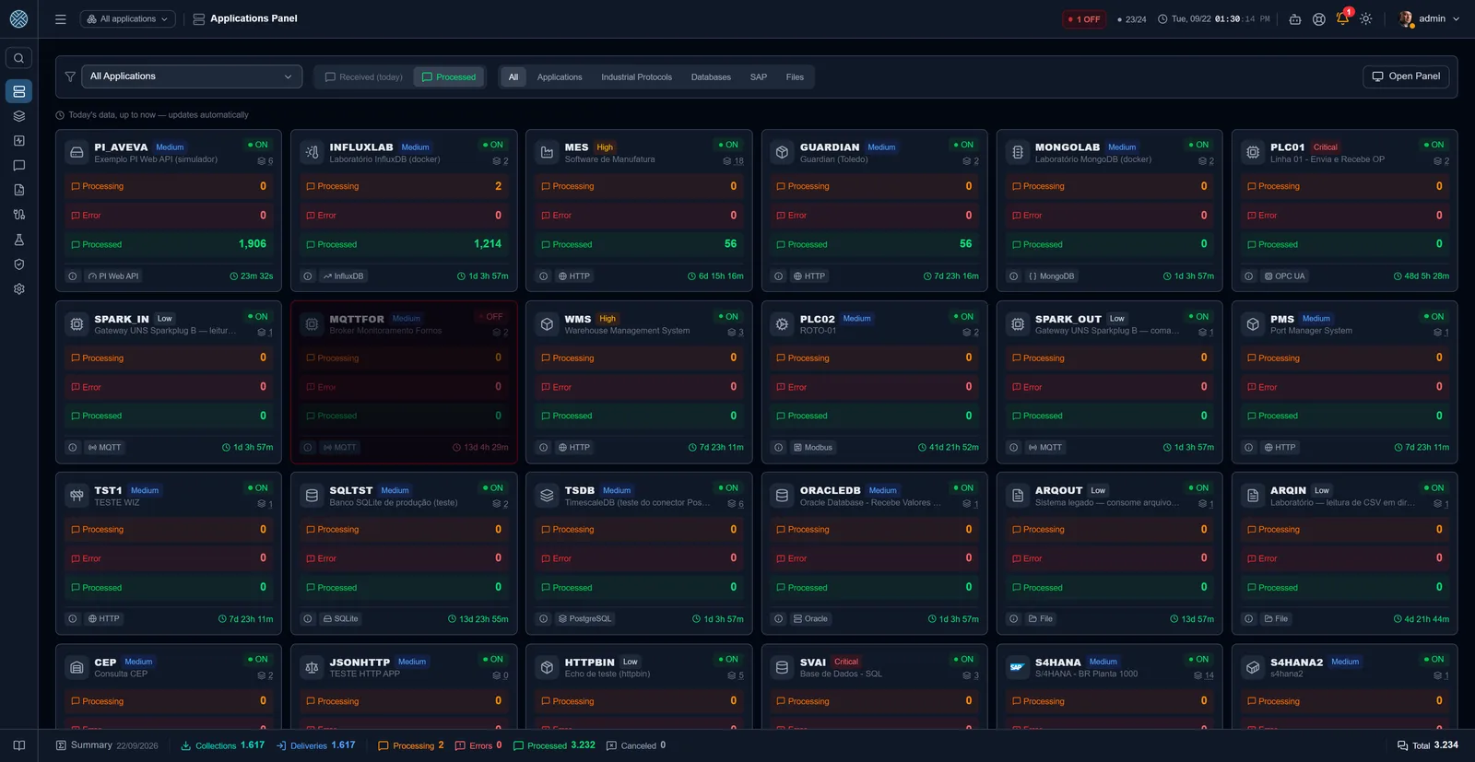
Task: Open the layers stack icon in sidebar
Action: (x=18, y=116)
